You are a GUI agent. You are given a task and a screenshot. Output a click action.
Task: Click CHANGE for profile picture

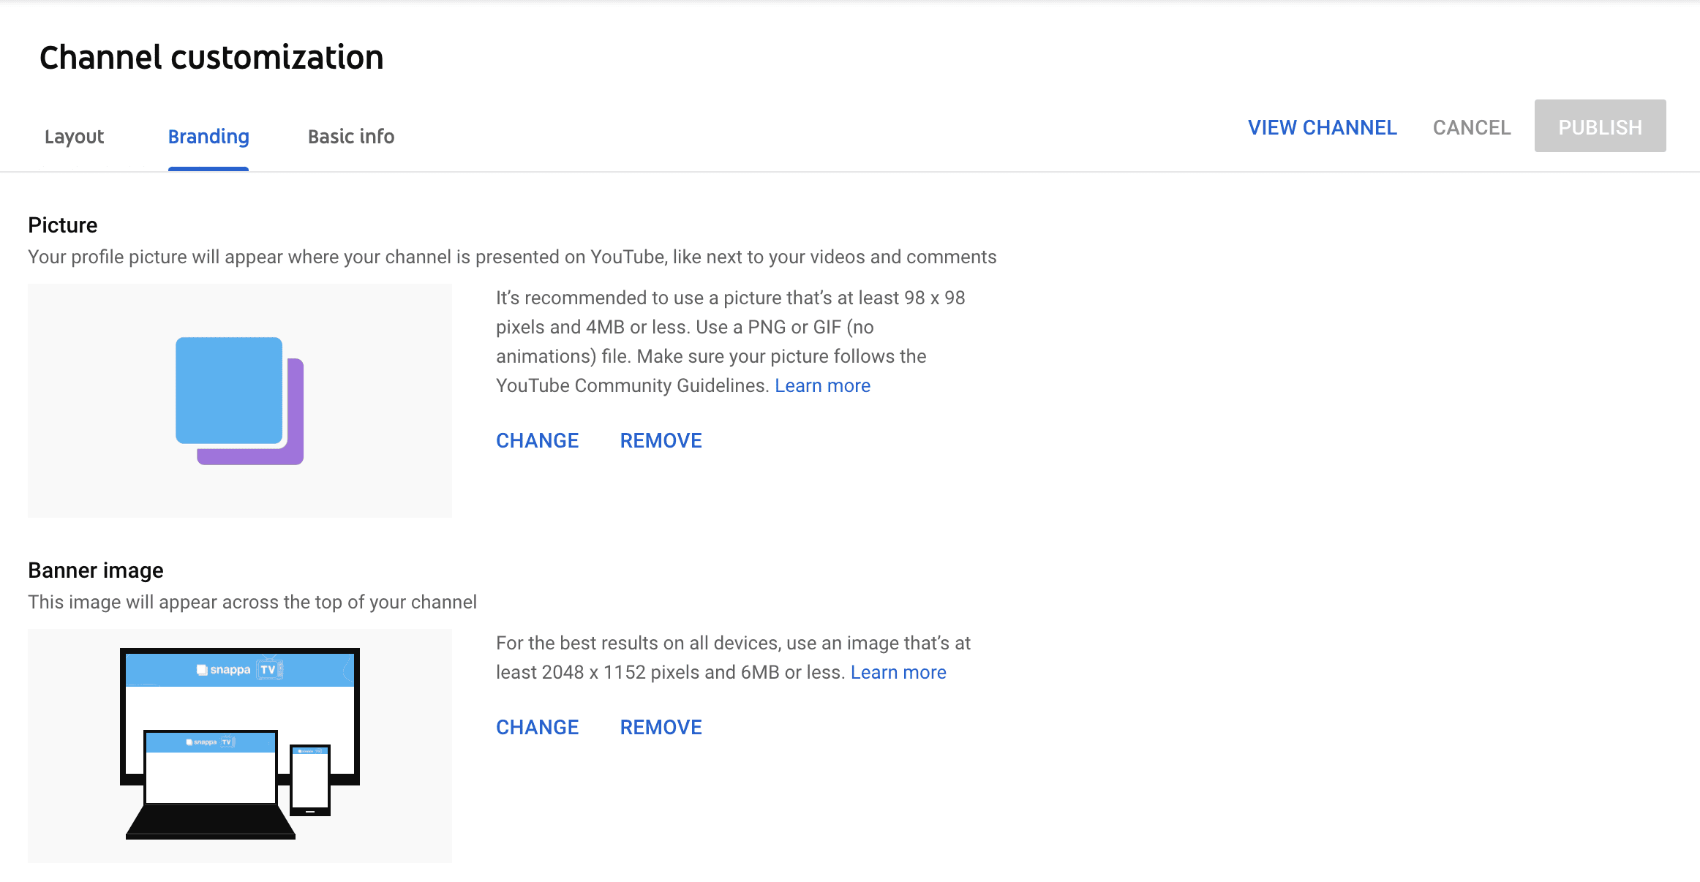(x=536, y=440)
